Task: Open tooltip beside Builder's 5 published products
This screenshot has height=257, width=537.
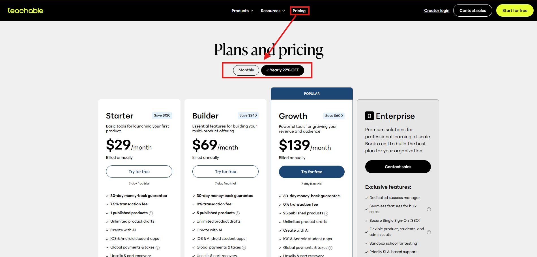Action: pos(238,213)
